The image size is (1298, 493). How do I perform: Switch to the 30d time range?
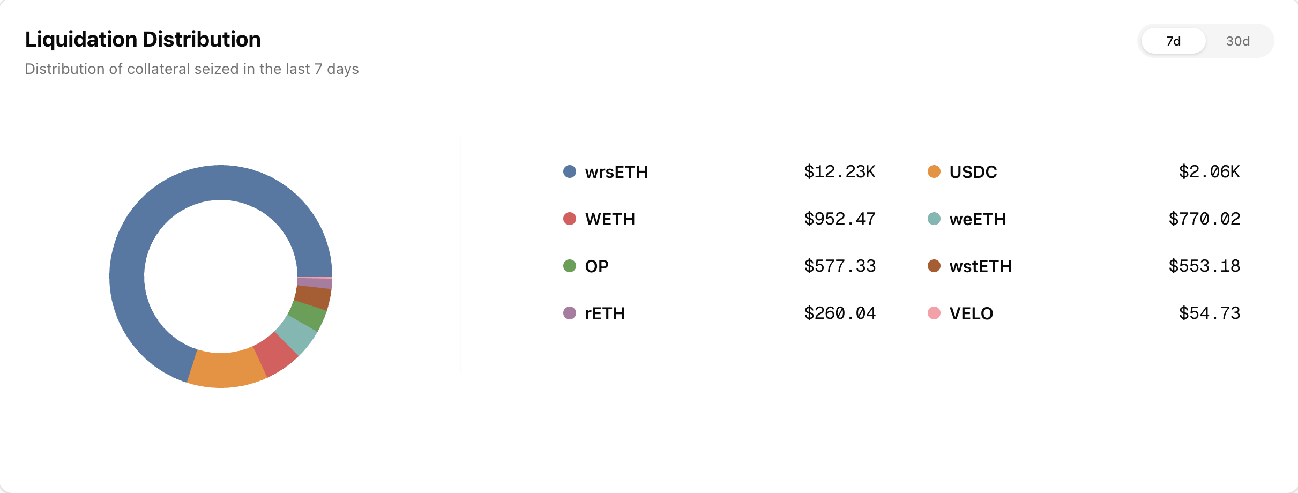point(1237,41)
